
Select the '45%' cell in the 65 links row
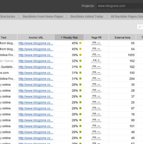[75, 43]
